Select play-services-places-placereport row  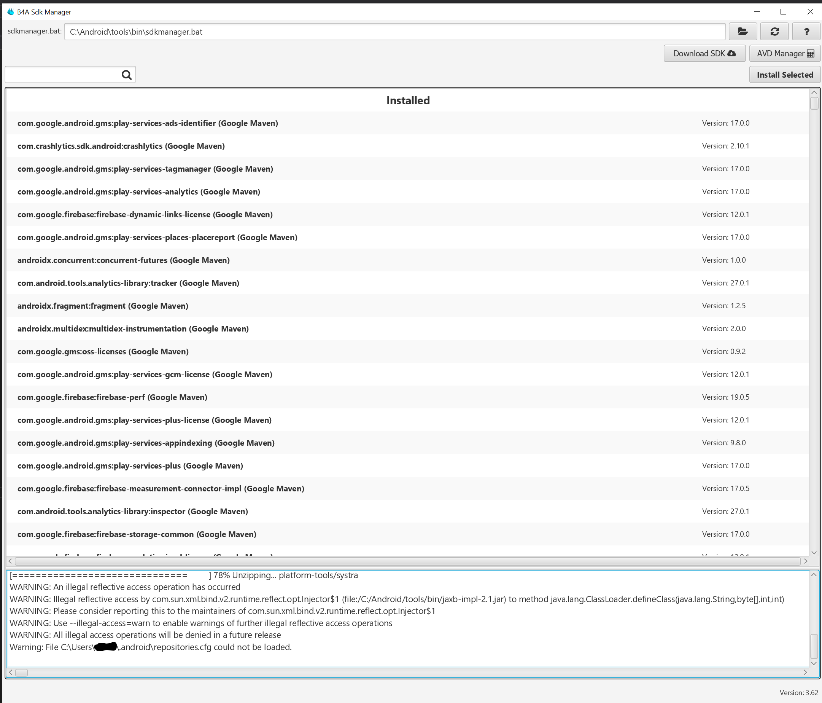(407, 238)
